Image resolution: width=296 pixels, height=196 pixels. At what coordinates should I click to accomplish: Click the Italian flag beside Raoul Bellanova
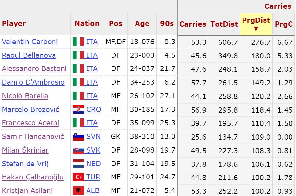pyautogui.click(x=78, y=55)
